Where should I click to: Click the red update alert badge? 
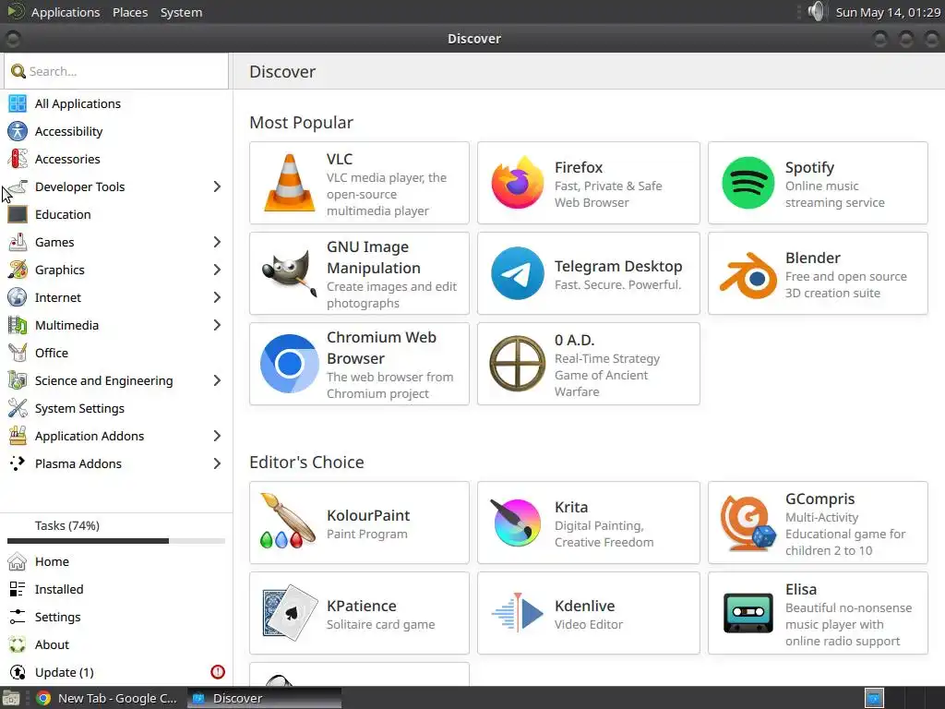(218, 672)
